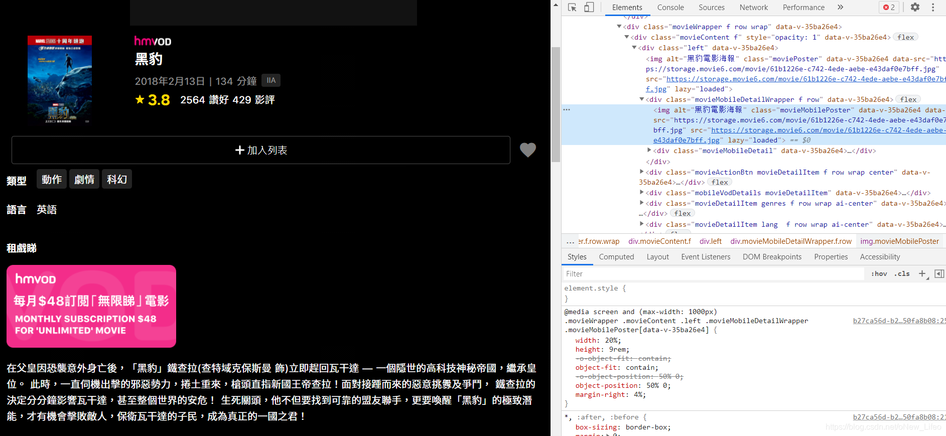The height and width of the screenshot is (436, 946).
Task: Activate the inspect element picker icon
Action: (x=572, y=7)
